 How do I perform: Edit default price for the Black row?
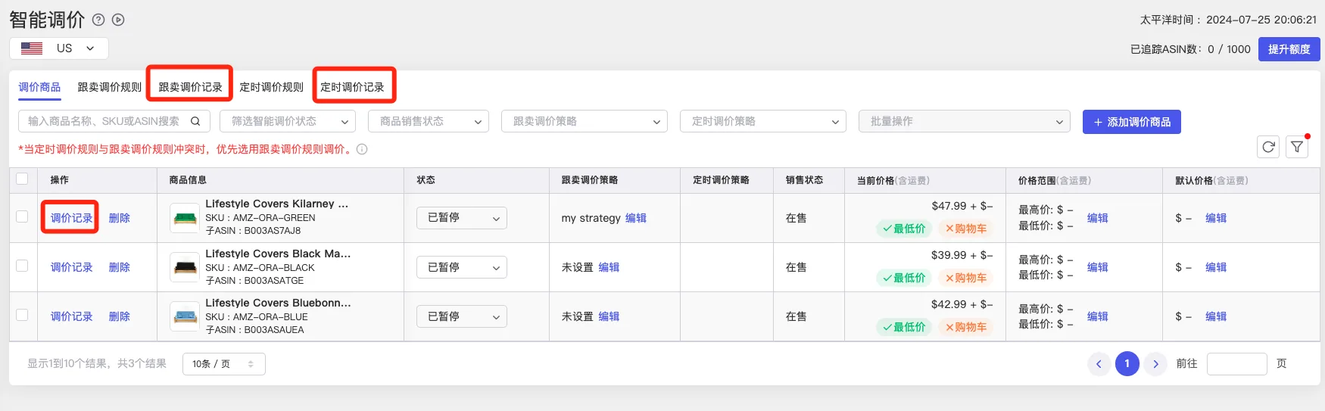1216,267
